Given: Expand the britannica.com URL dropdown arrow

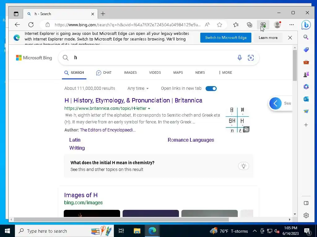Looking at the screenshot, I should click(x=149, y=108).
